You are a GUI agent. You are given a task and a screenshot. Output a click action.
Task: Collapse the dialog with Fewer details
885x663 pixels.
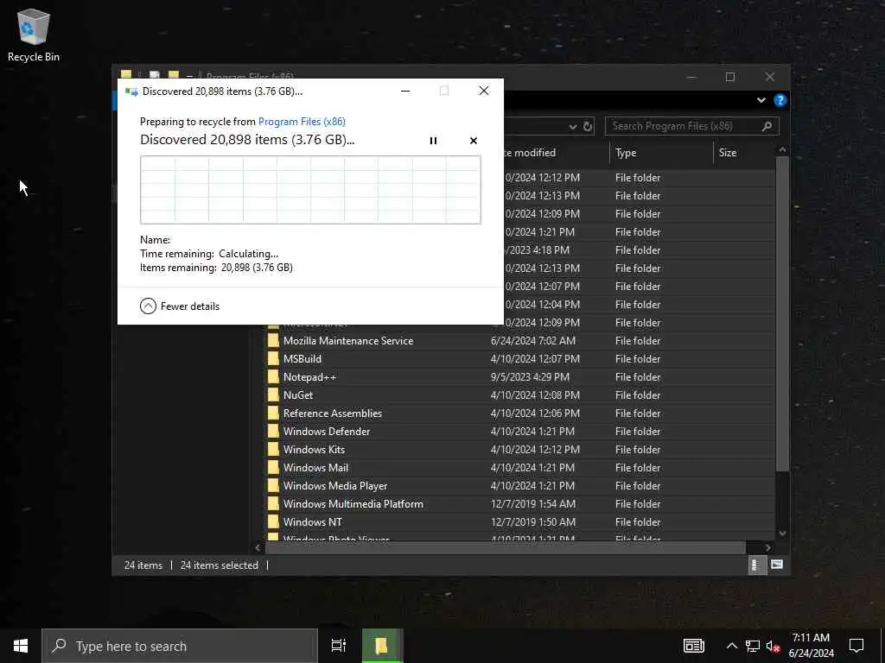click(x=180, y=306)
